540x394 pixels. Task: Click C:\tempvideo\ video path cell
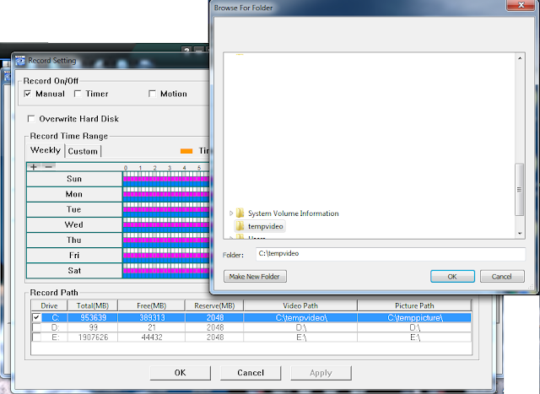coord(301,317)
